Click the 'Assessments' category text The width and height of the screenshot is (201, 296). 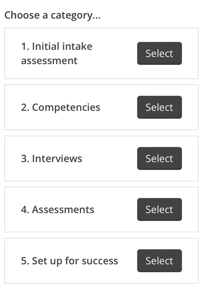click(x=57, y=209)
